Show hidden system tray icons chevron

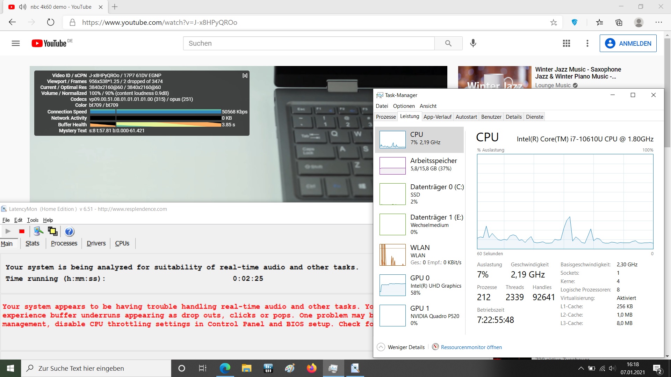[x=581, y=368]
